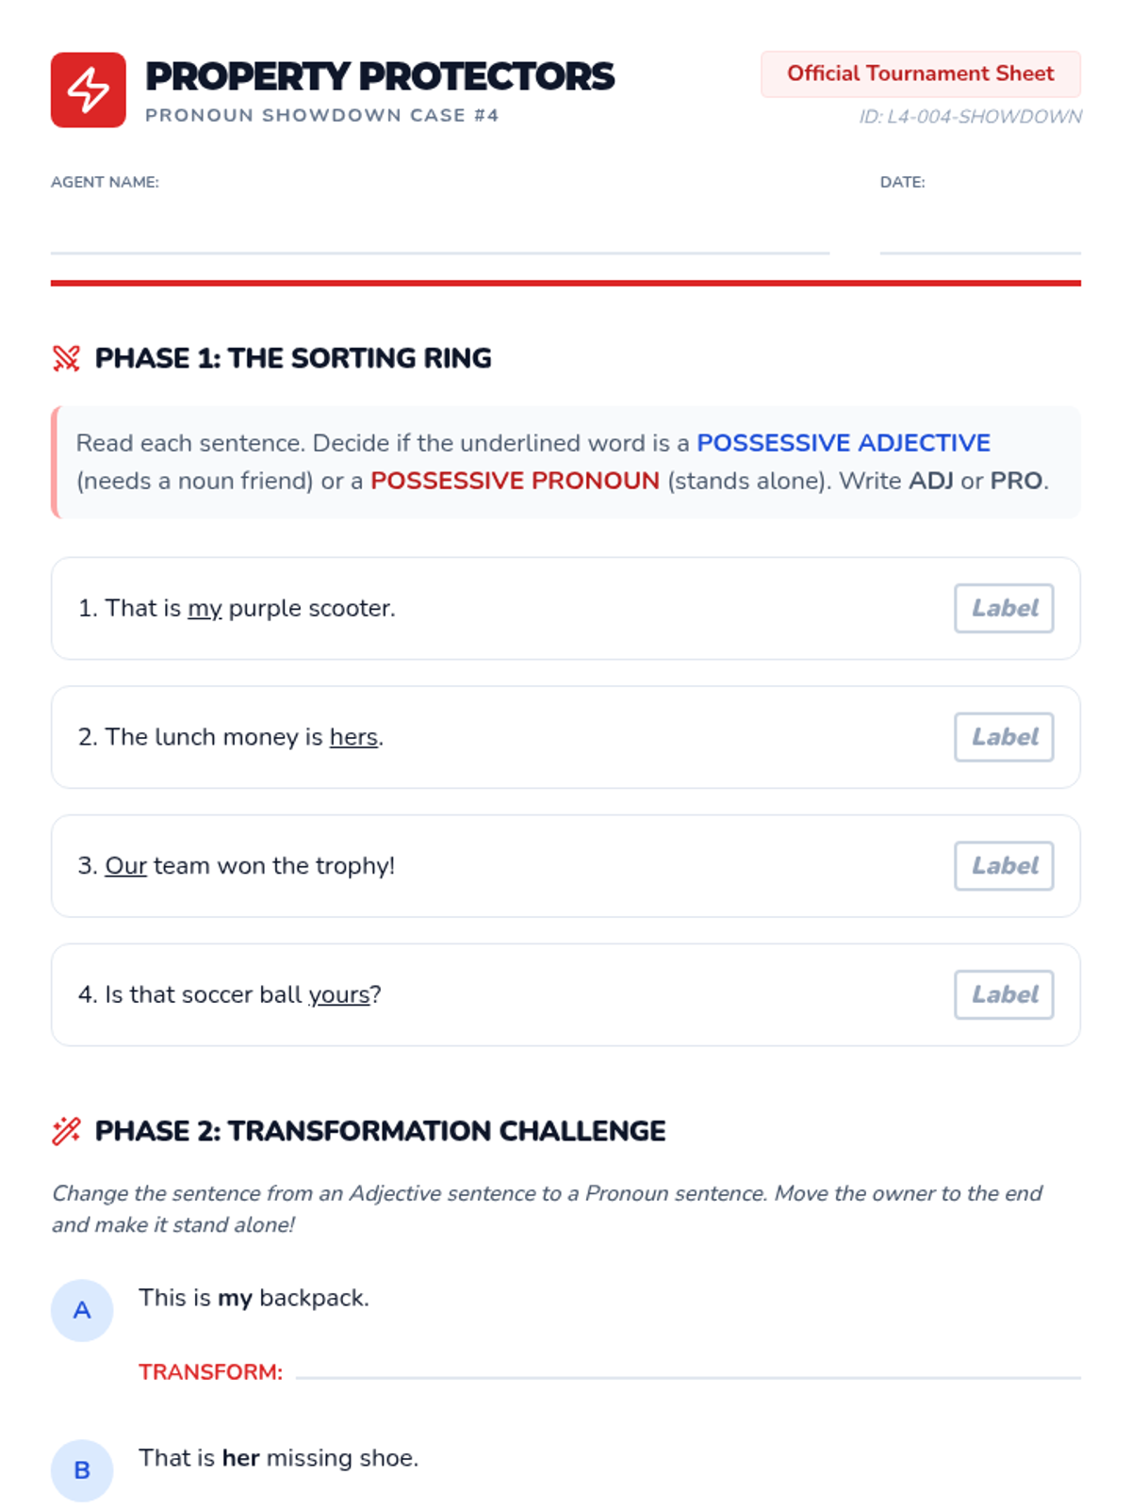Click the red POSSESSIVE PRONOUN text
The image size is (1131, 1508).
[515, 481]
